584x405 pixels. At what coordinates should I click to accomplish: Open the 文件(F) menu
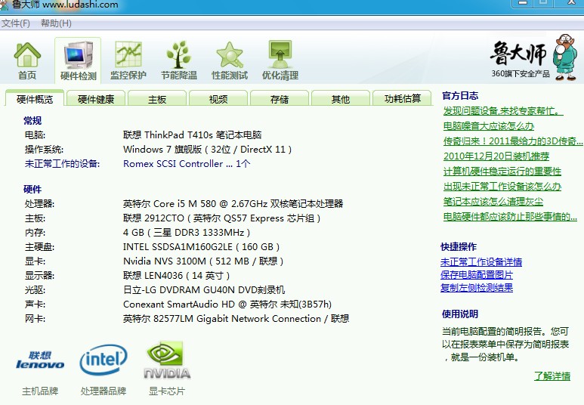(x=15, y=23)
